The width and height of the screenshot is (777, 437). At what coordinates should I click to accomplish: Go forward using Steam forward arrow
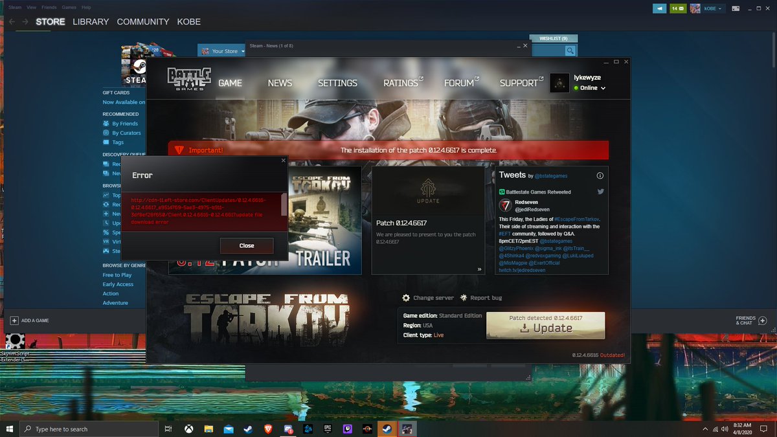coord(25,21)
